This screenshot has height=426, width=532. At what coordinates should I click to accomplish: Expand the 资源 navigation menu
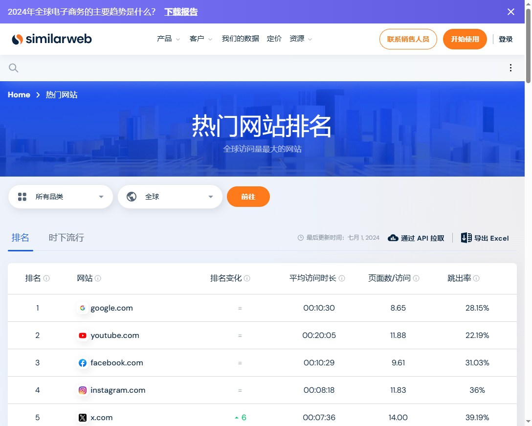tap(300, 39)
